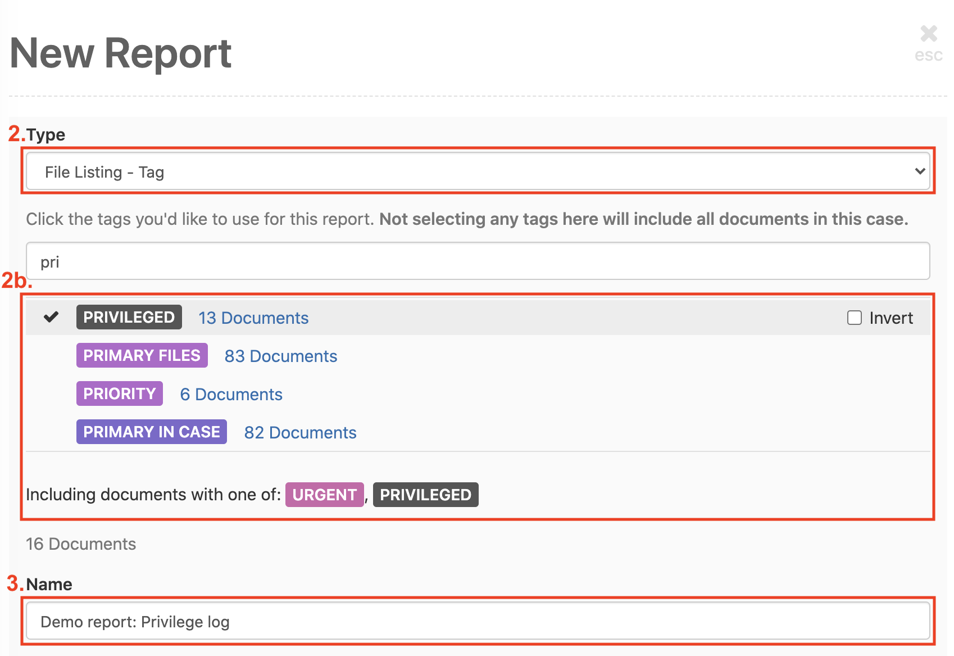The height and width of the screenshot is (656, 954).
Task: Open the 13 Documents link
Action: tap(253, 318)
